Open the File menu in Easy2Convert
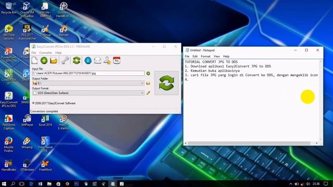Image resolution: width=333 pixels, height=187 pixels. point(34,52)
